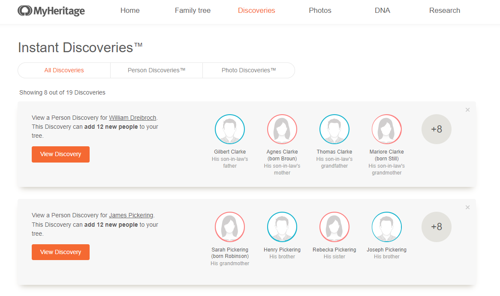Open William Dreibroch's profile link

point(133,117)
